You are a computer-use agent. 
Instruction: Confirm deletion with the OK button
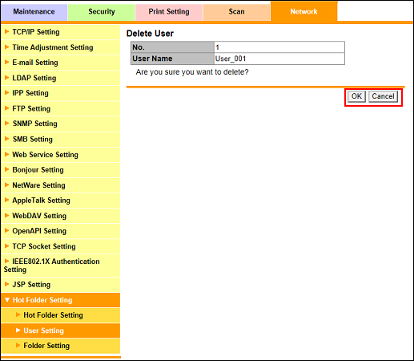pos(356,96)
